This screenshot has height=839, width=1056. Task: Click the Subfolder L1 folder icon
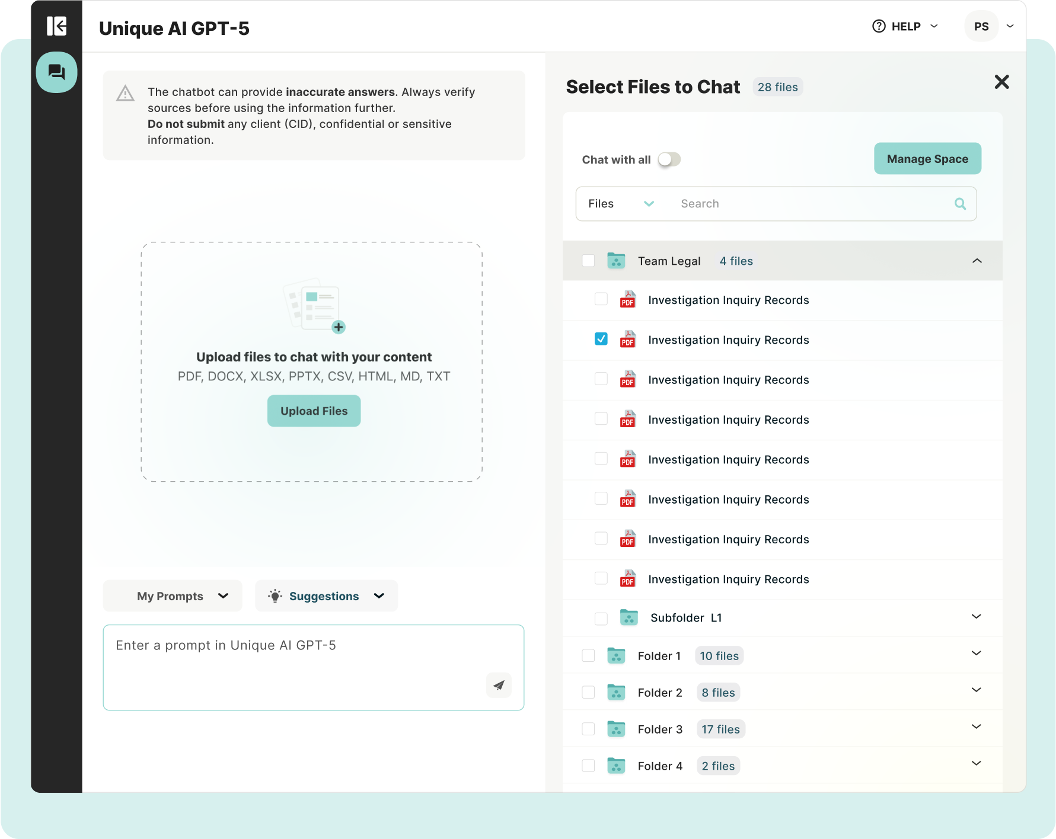629,617
